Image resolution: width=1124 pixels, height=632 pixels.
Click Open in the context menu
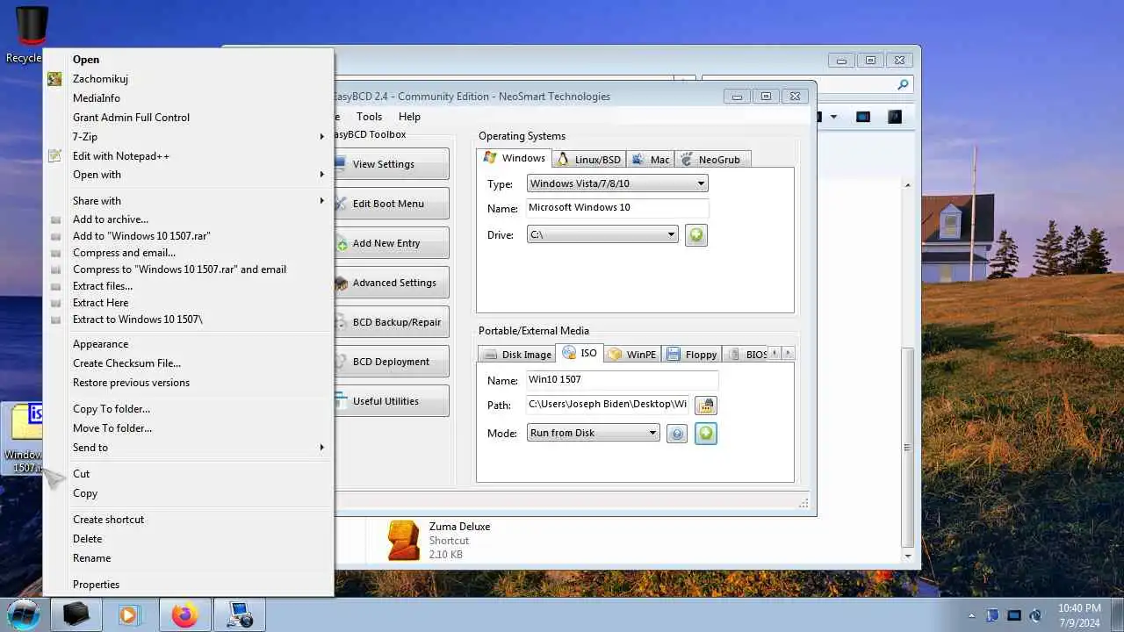click(x=188, y=60)
